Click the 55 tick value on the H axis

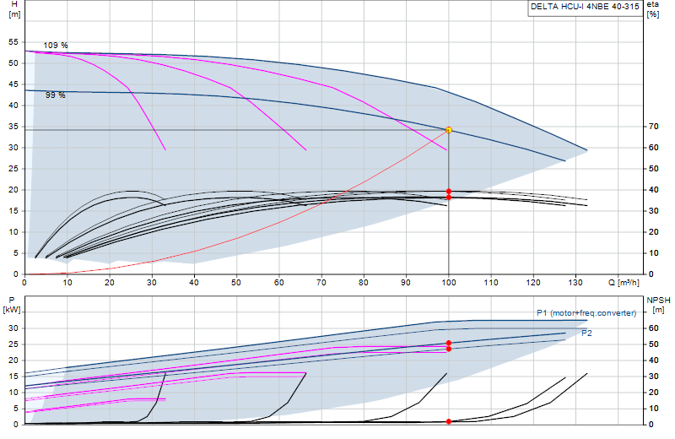[x=13, y=42]
